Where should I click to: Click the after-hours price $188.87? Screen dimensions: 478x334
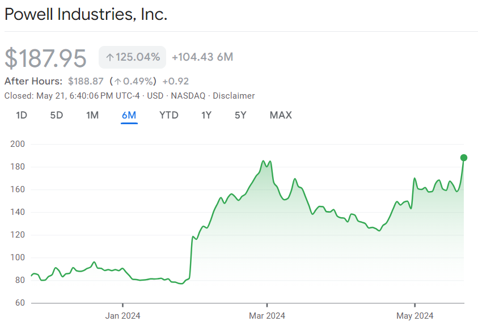click(86, 81)
